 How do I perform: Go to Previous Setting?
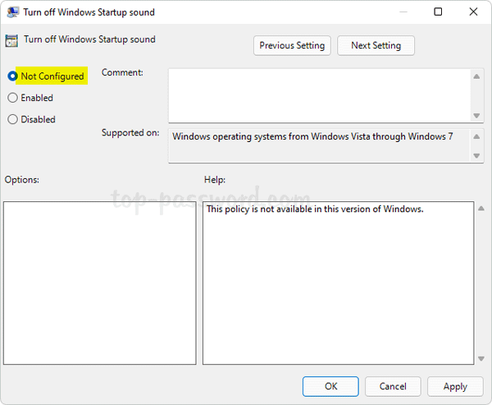click(x=293, y=46)
